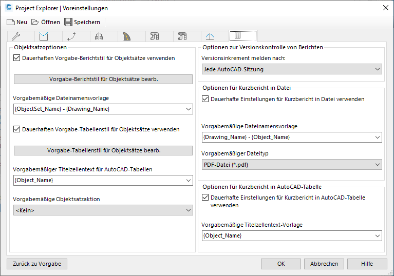Click the resize grip in the dialog corner
The width and height of the screenshot is (394, 276).
coord(390,272)
